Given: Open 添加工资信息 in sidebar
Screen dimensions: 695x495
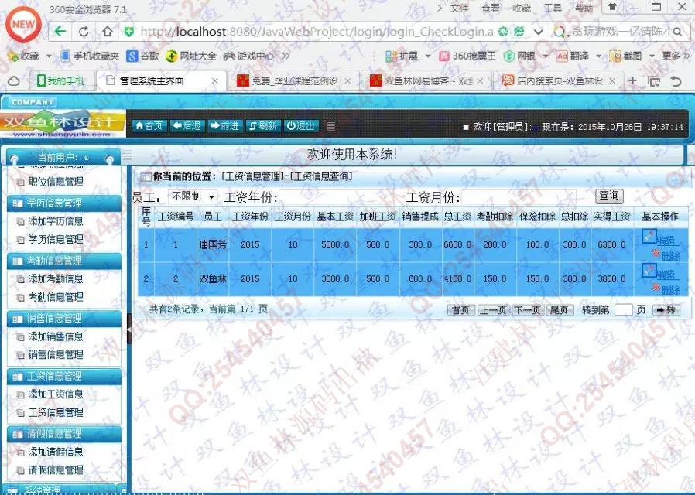Looking at the screenshot, I should coord(56,394).
